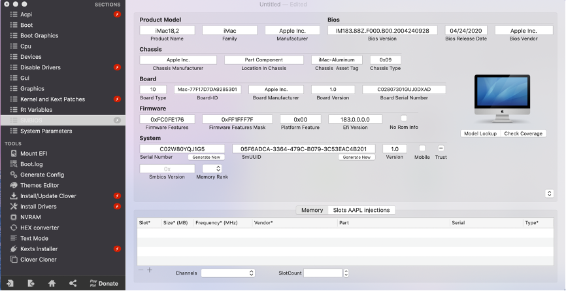Image resolution: width=566 pixels, height=291 pixels.
Task: Click the red badge next to Disable Drivers
Action: tap(117, 67)
